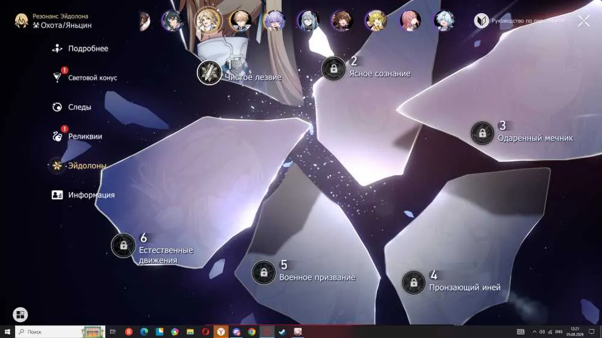The width and height of the screenshot is (602, 338).
Task: Select locked eidolon 4 Пронзающий иней
Action: tap(414, 283)
